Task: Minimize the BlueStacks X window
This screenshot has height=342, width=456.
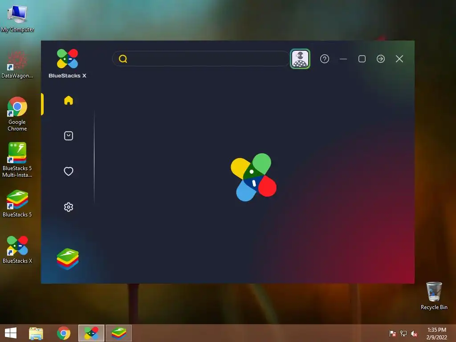Action: [x=343, y=59]
